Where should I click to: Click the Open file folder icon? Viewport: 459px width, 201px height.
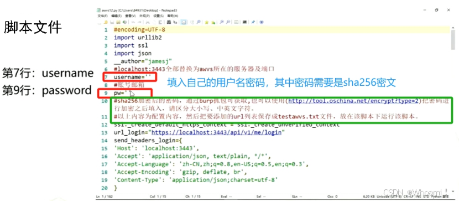tap(106, 22)
